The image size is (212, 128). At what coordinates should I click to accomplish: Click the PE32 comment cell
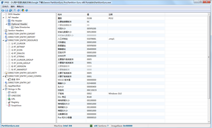111,18
